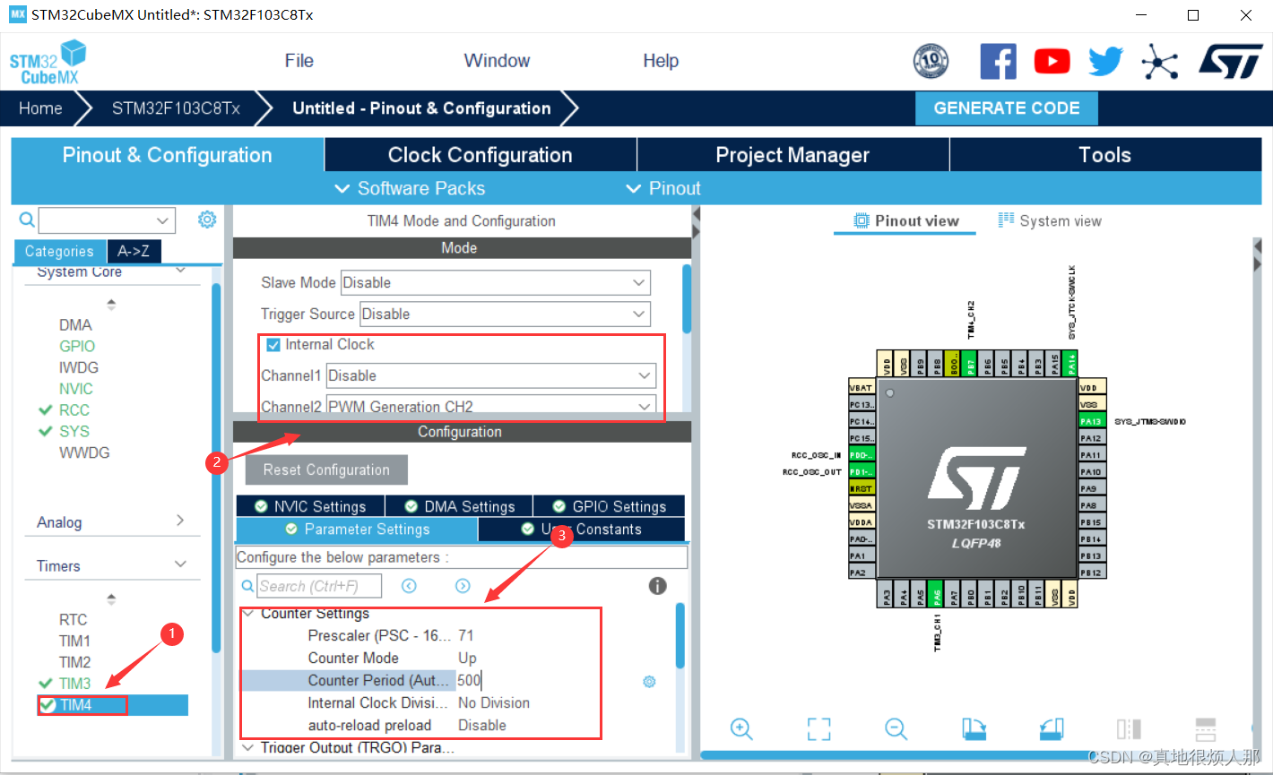Open the Twitter icon in the header
Screen dimensions: 1273x775
pyautogui.click(x=1104, y=60)
